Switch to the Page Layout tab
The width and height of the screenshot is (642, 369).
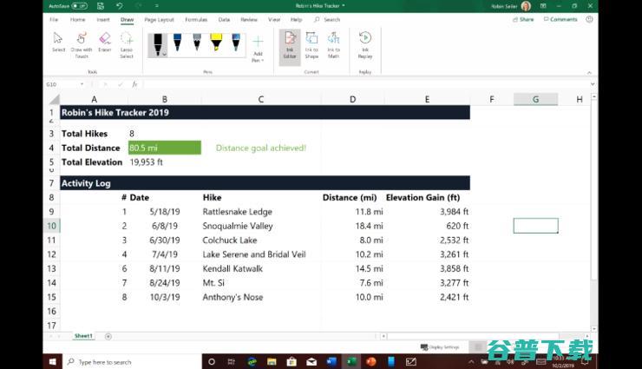pos(159,19)
